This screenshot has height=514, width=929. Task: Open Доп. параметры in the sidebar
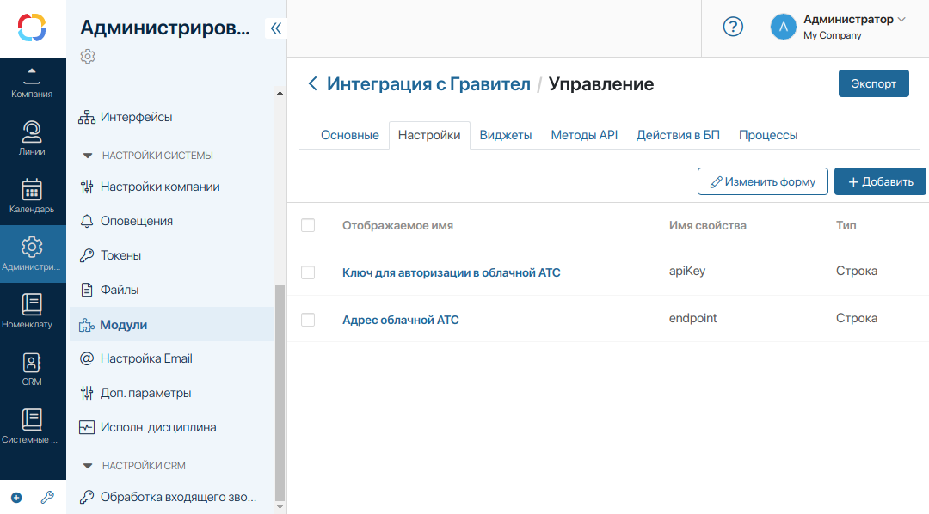[x=145, y=393]
